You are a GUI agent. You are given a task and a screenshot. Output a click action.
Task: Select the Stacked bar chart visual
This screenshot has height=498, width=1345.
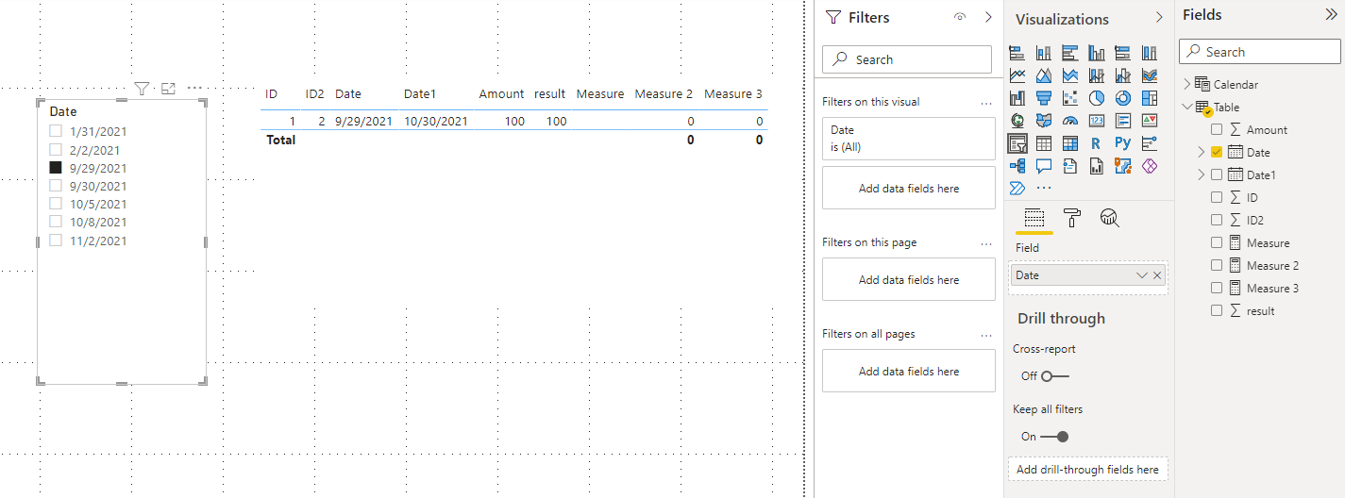(1017, 53)
